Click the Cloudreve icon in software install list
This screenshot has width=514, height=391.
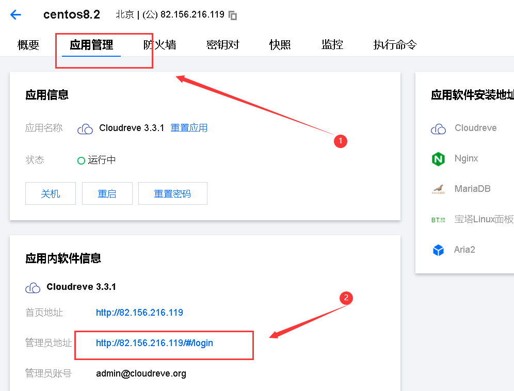[x=438, y=129]
